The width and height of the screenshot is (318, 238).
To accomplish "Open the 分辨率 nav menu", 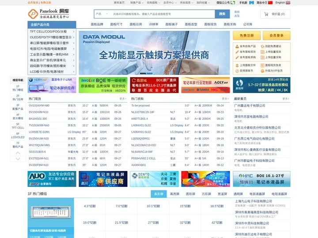I will [154, 24].
